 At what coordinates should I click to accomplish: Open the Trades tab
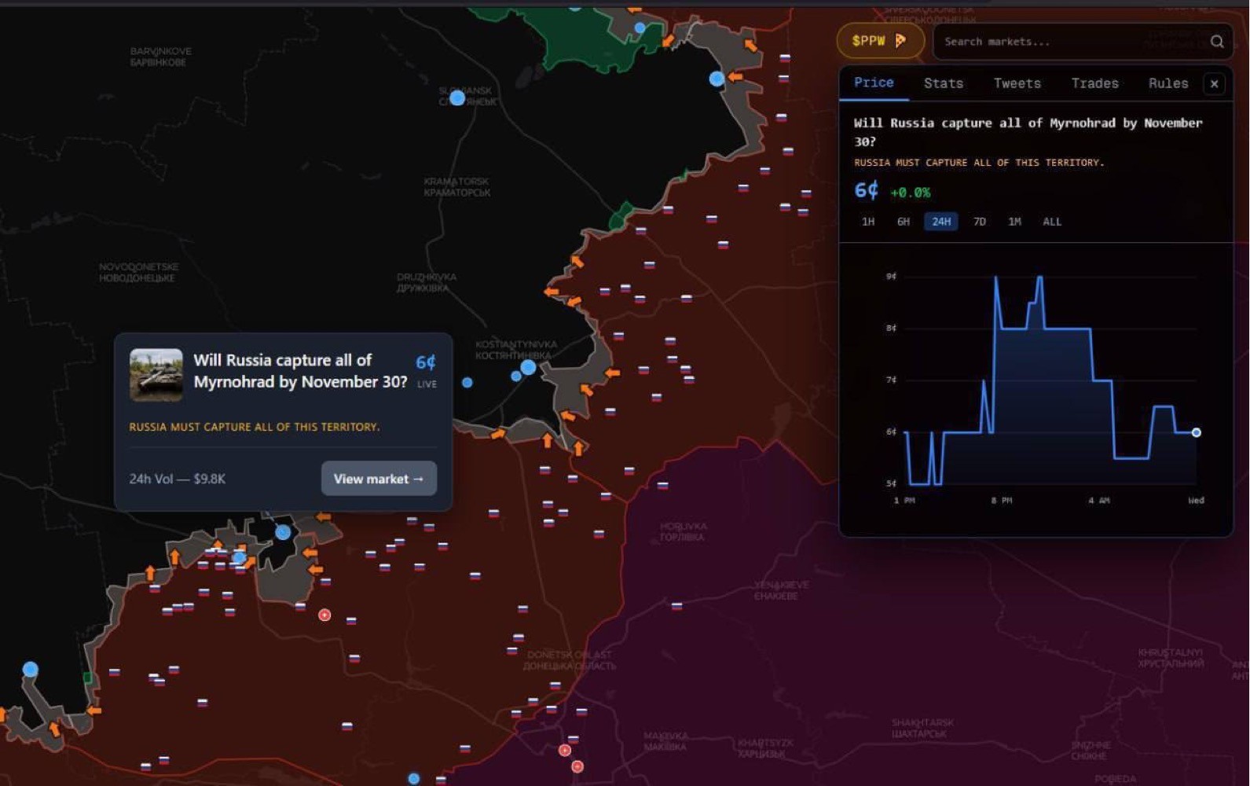coord(1094,83)
